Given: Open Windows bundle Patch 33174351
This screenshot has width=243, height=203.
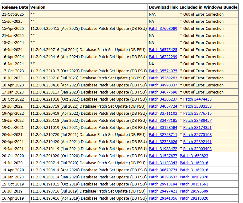Looking at the screenshot, I should tap(197, 128).
